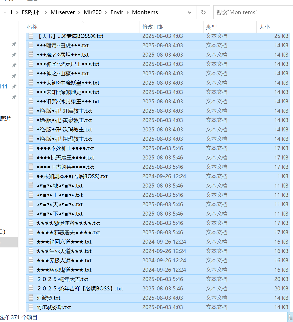Select the file ◆◆◆诅咒◇冰封鬼王◆◆◆.txt
Image resolution: width=293 pixels, height=322 pixels.
click(x=158, y=101)
